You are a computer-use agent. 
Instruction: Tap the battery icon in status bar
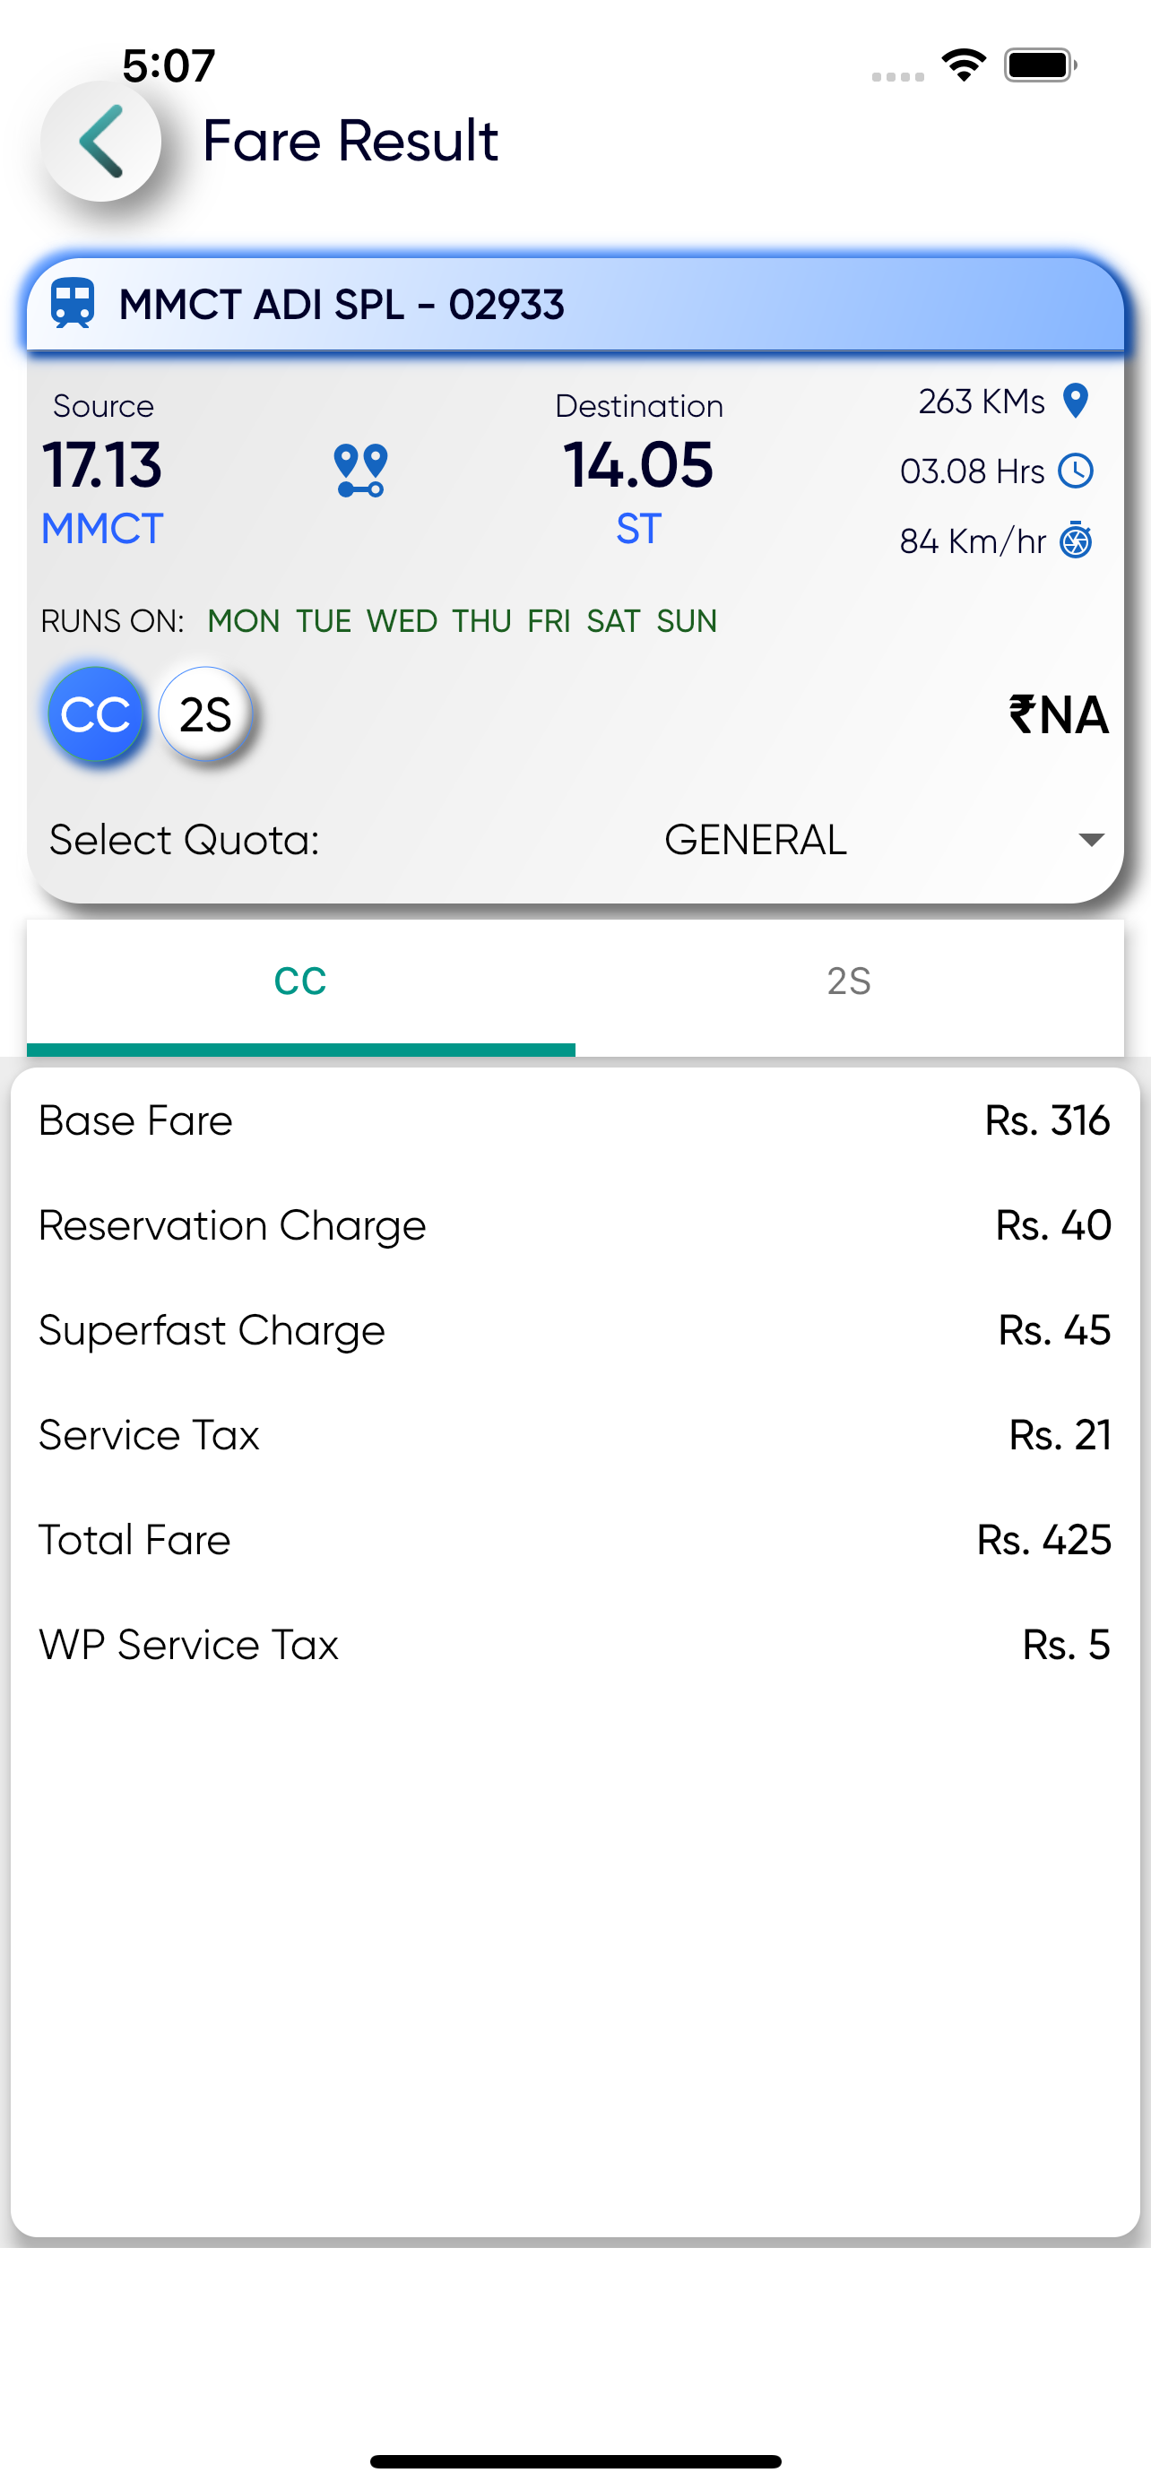[1039, 65]
